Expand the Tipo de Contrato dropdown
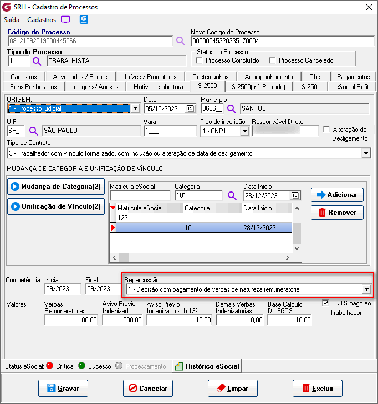The width and height of the screenshot is (378, 404). tap(366, 153)
